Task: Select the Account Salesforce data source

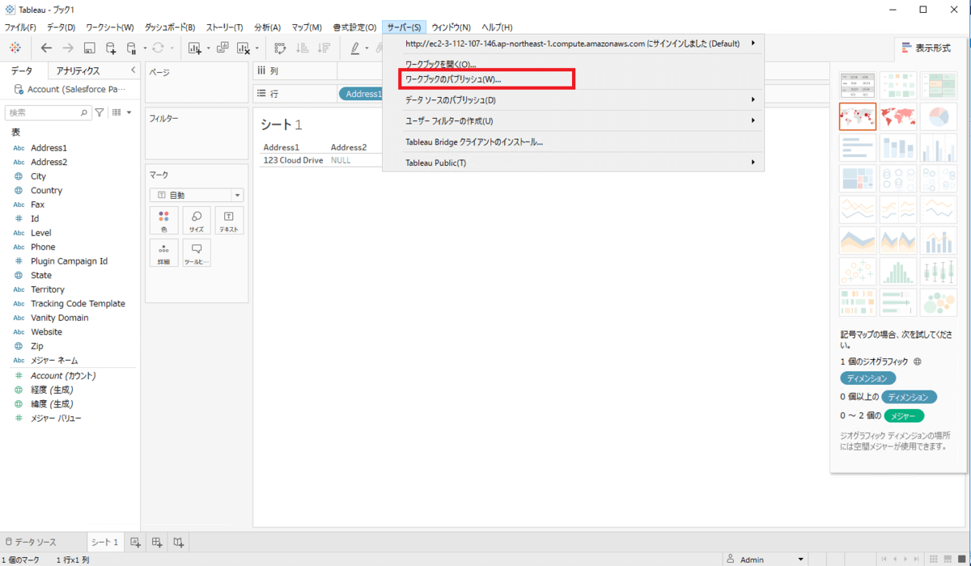Action: click(70, 89)
